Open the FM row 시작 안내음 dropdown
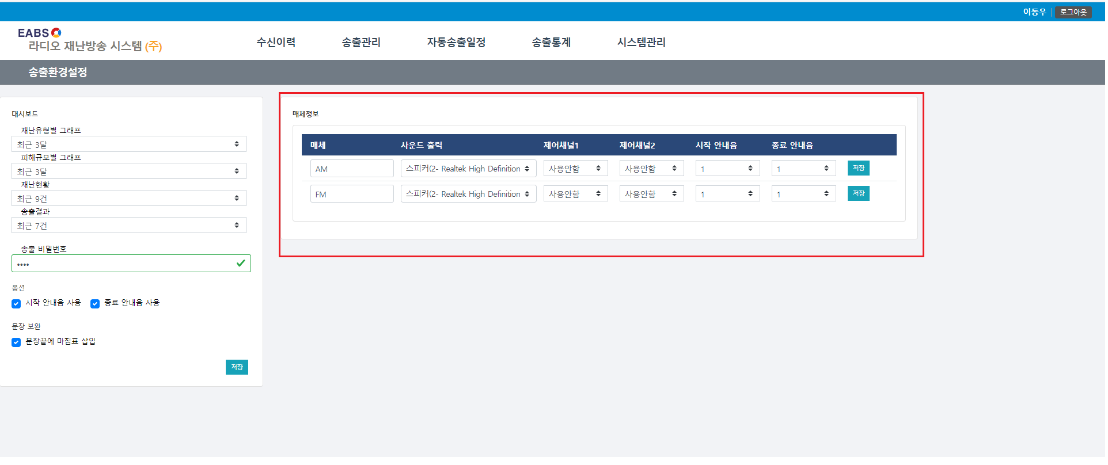This screenshot has width=1108, height=465. [728, 194]
